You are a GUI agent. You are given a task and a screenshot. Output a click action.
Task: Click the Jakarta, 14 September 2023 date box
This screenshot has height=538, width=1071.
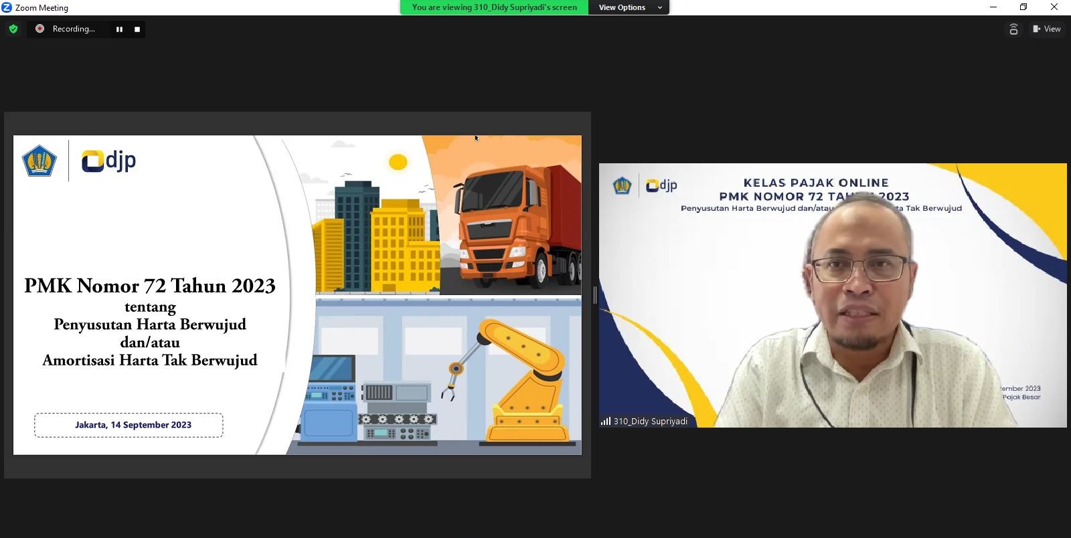coord(129,425)
